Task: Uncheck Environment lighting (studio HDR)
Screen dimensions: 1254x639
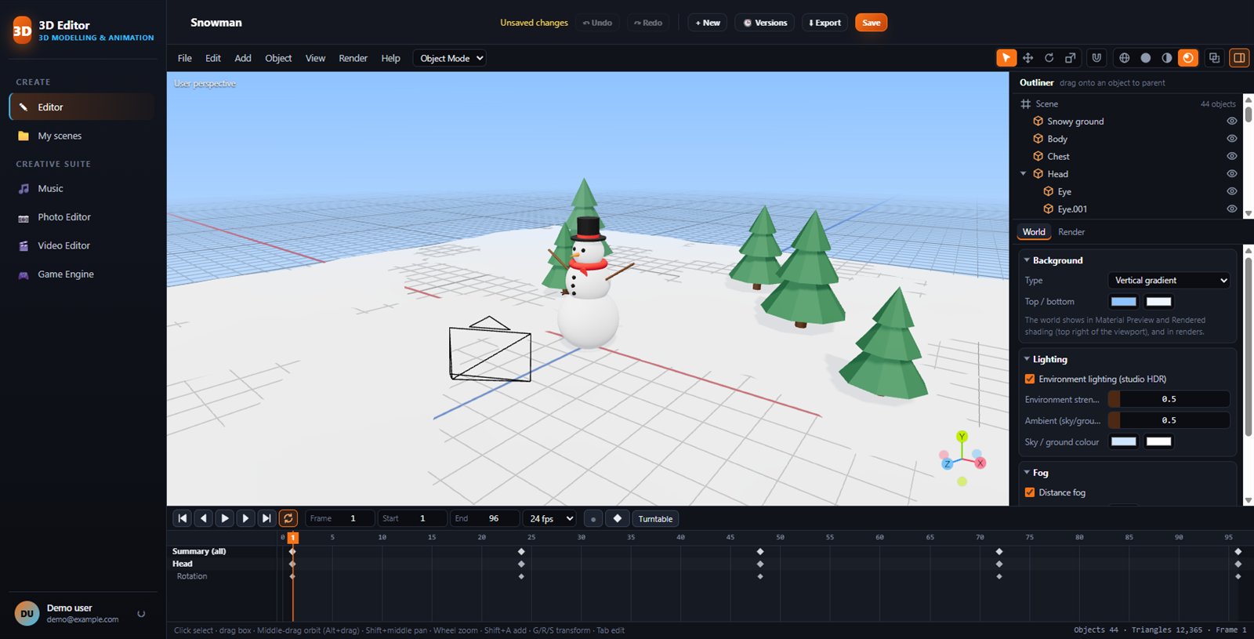Action: point(1030,379)
